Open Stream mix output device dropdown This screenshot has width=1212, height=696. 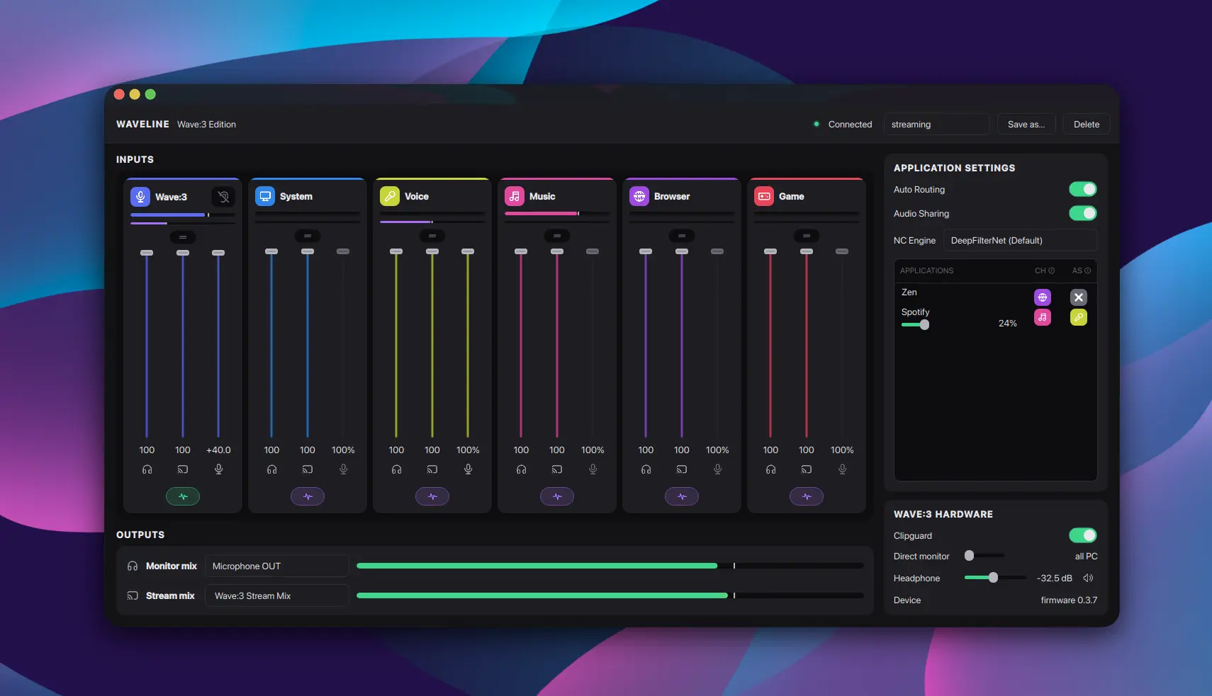pyautogui.click(x=276, y=595)
